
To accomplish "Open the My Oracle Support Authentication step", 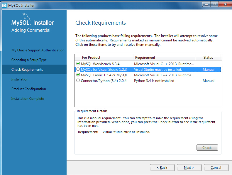I will (38, 50).
